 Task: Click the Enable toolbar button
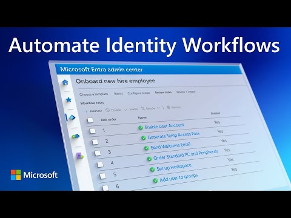(131, 109)
